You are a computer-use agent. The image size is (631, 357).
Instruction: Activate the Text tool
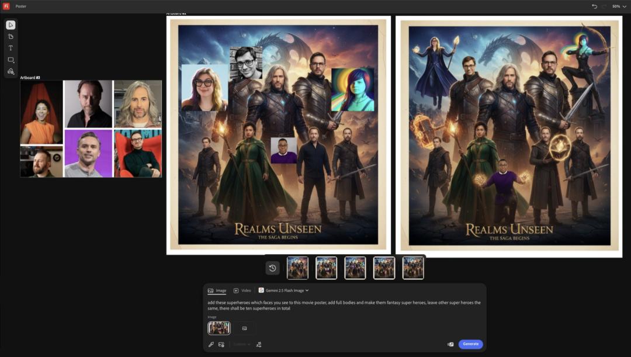pyautogui.click(x=11, y=48)
